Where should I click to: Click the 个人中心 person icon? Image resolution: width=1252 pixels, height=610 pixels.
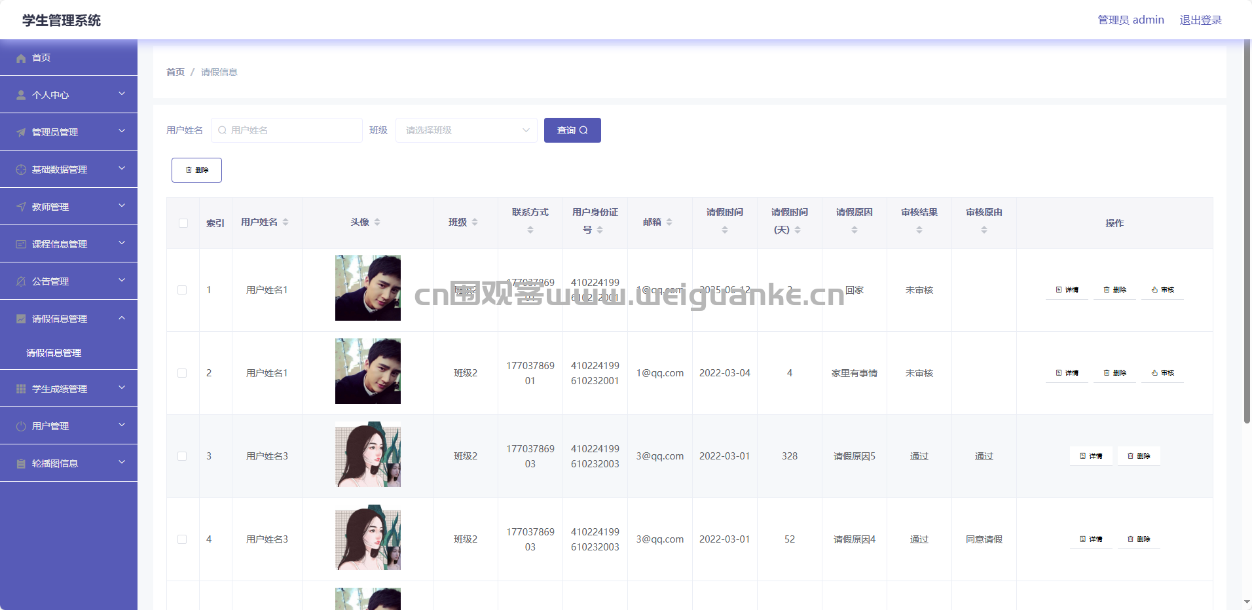[x=21, y=95]
